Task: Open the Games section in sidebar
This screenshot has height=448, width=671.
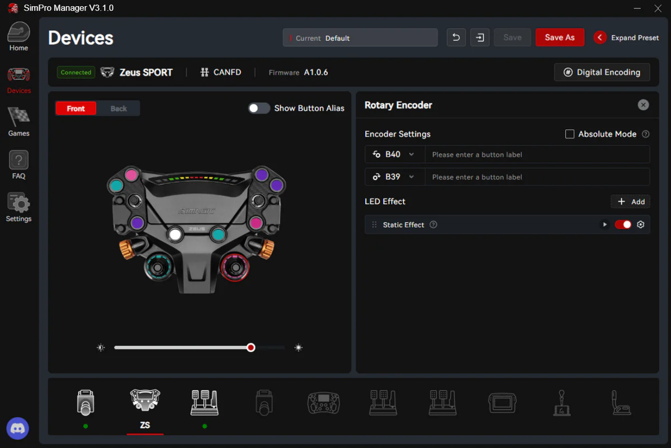Action: (x=18, y=122)
